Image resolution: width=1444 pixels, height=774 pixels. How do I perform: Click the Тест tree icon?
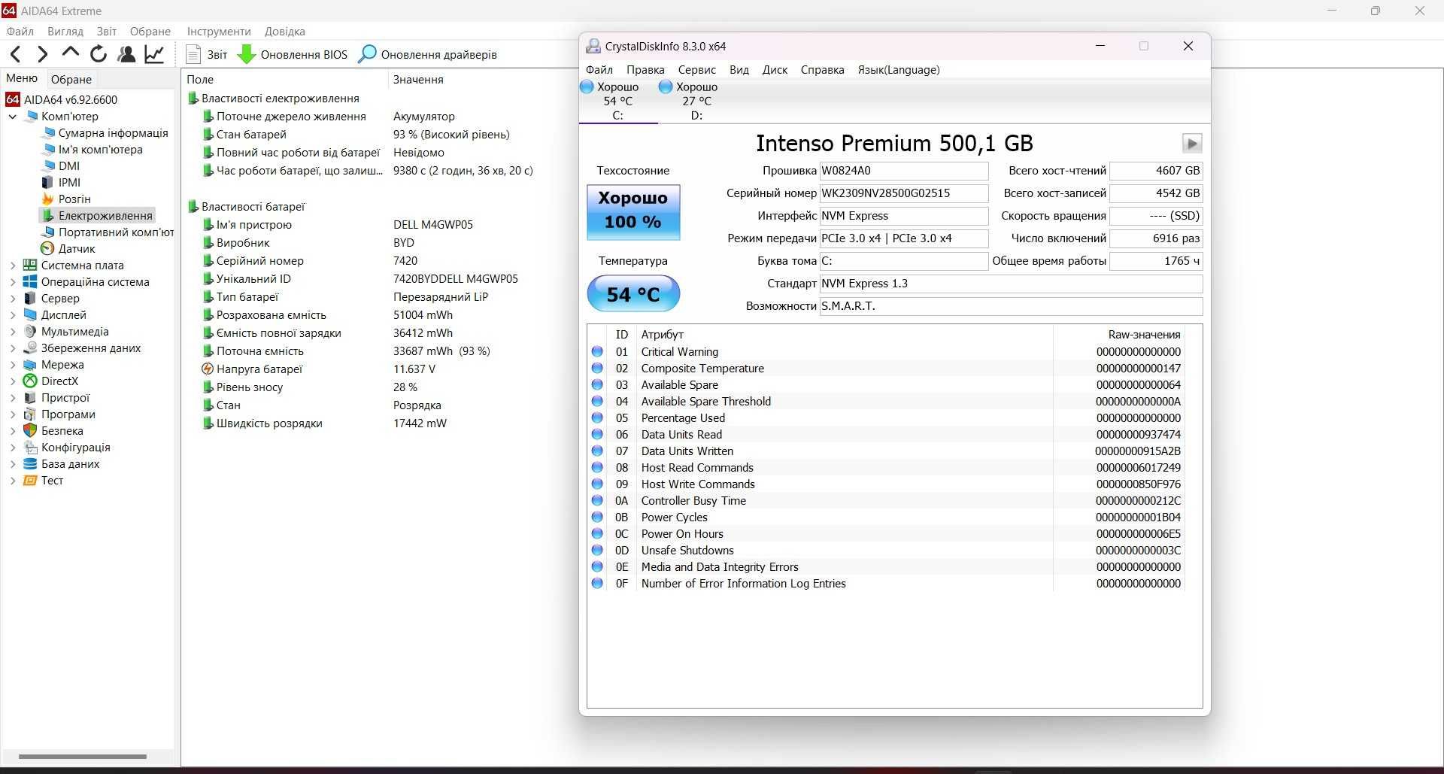[x=30, y=481]
